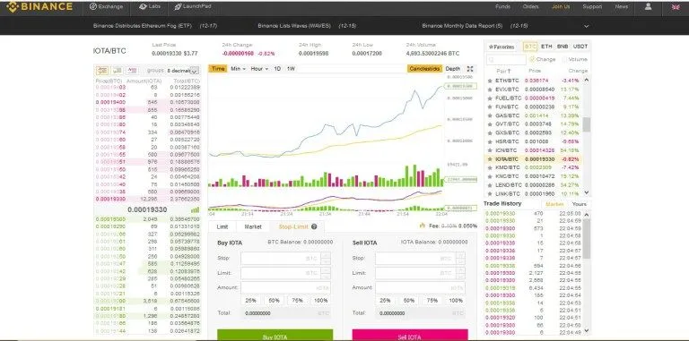
Task: Open the Exchange menu
Action: click(x=107, y=6)
